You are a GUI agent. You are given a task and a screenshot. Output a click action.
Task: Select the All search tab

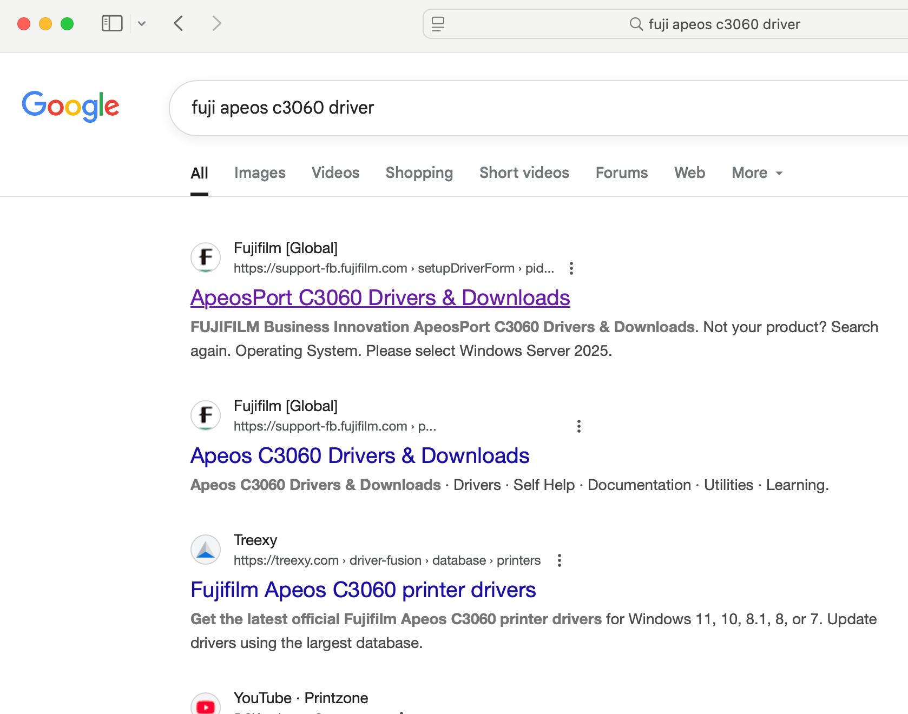point(199,173)
